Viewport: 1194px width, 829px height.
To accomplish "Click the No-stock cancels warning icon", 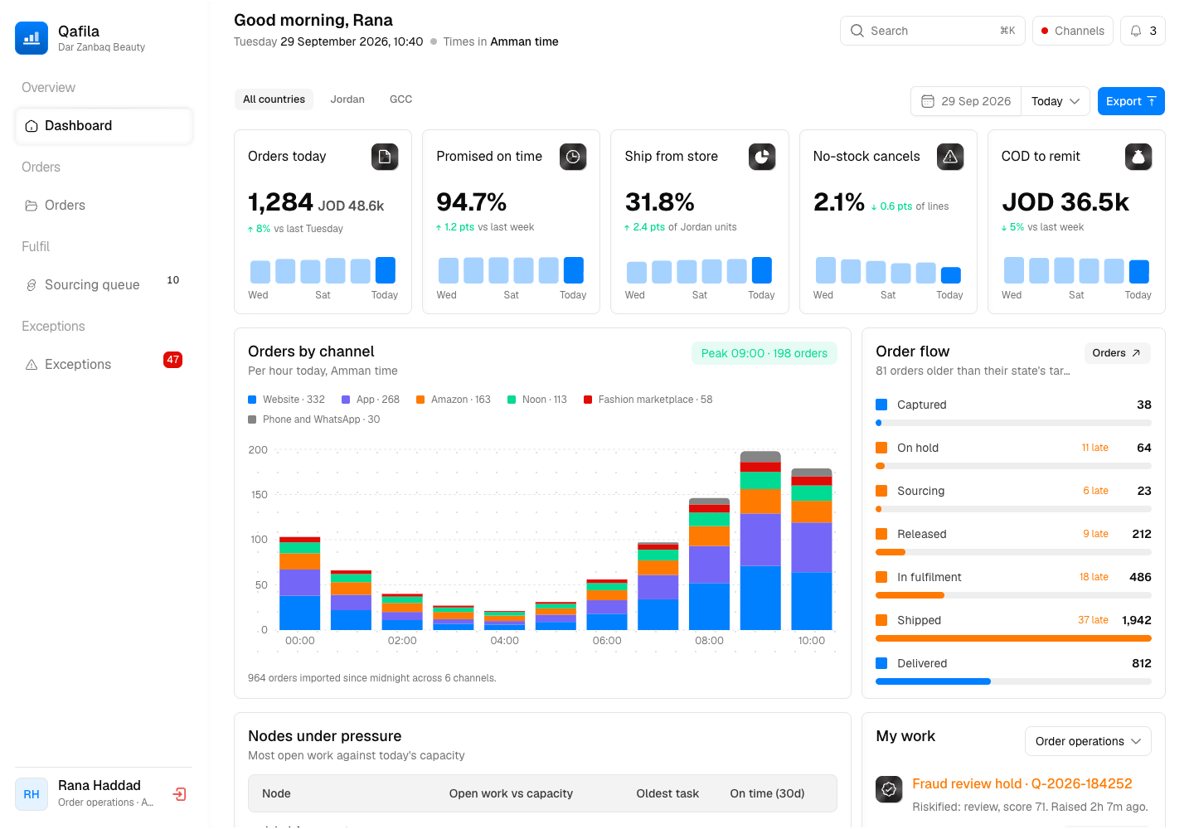I will click(x=950, y=157).
